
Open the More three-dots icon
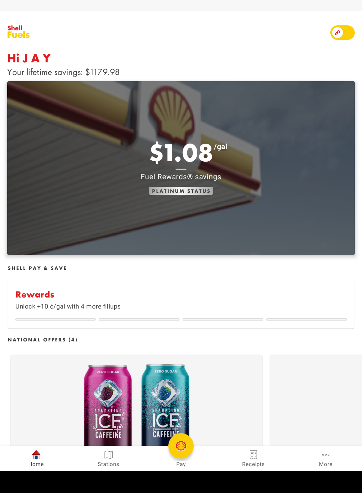coord(326,455)
